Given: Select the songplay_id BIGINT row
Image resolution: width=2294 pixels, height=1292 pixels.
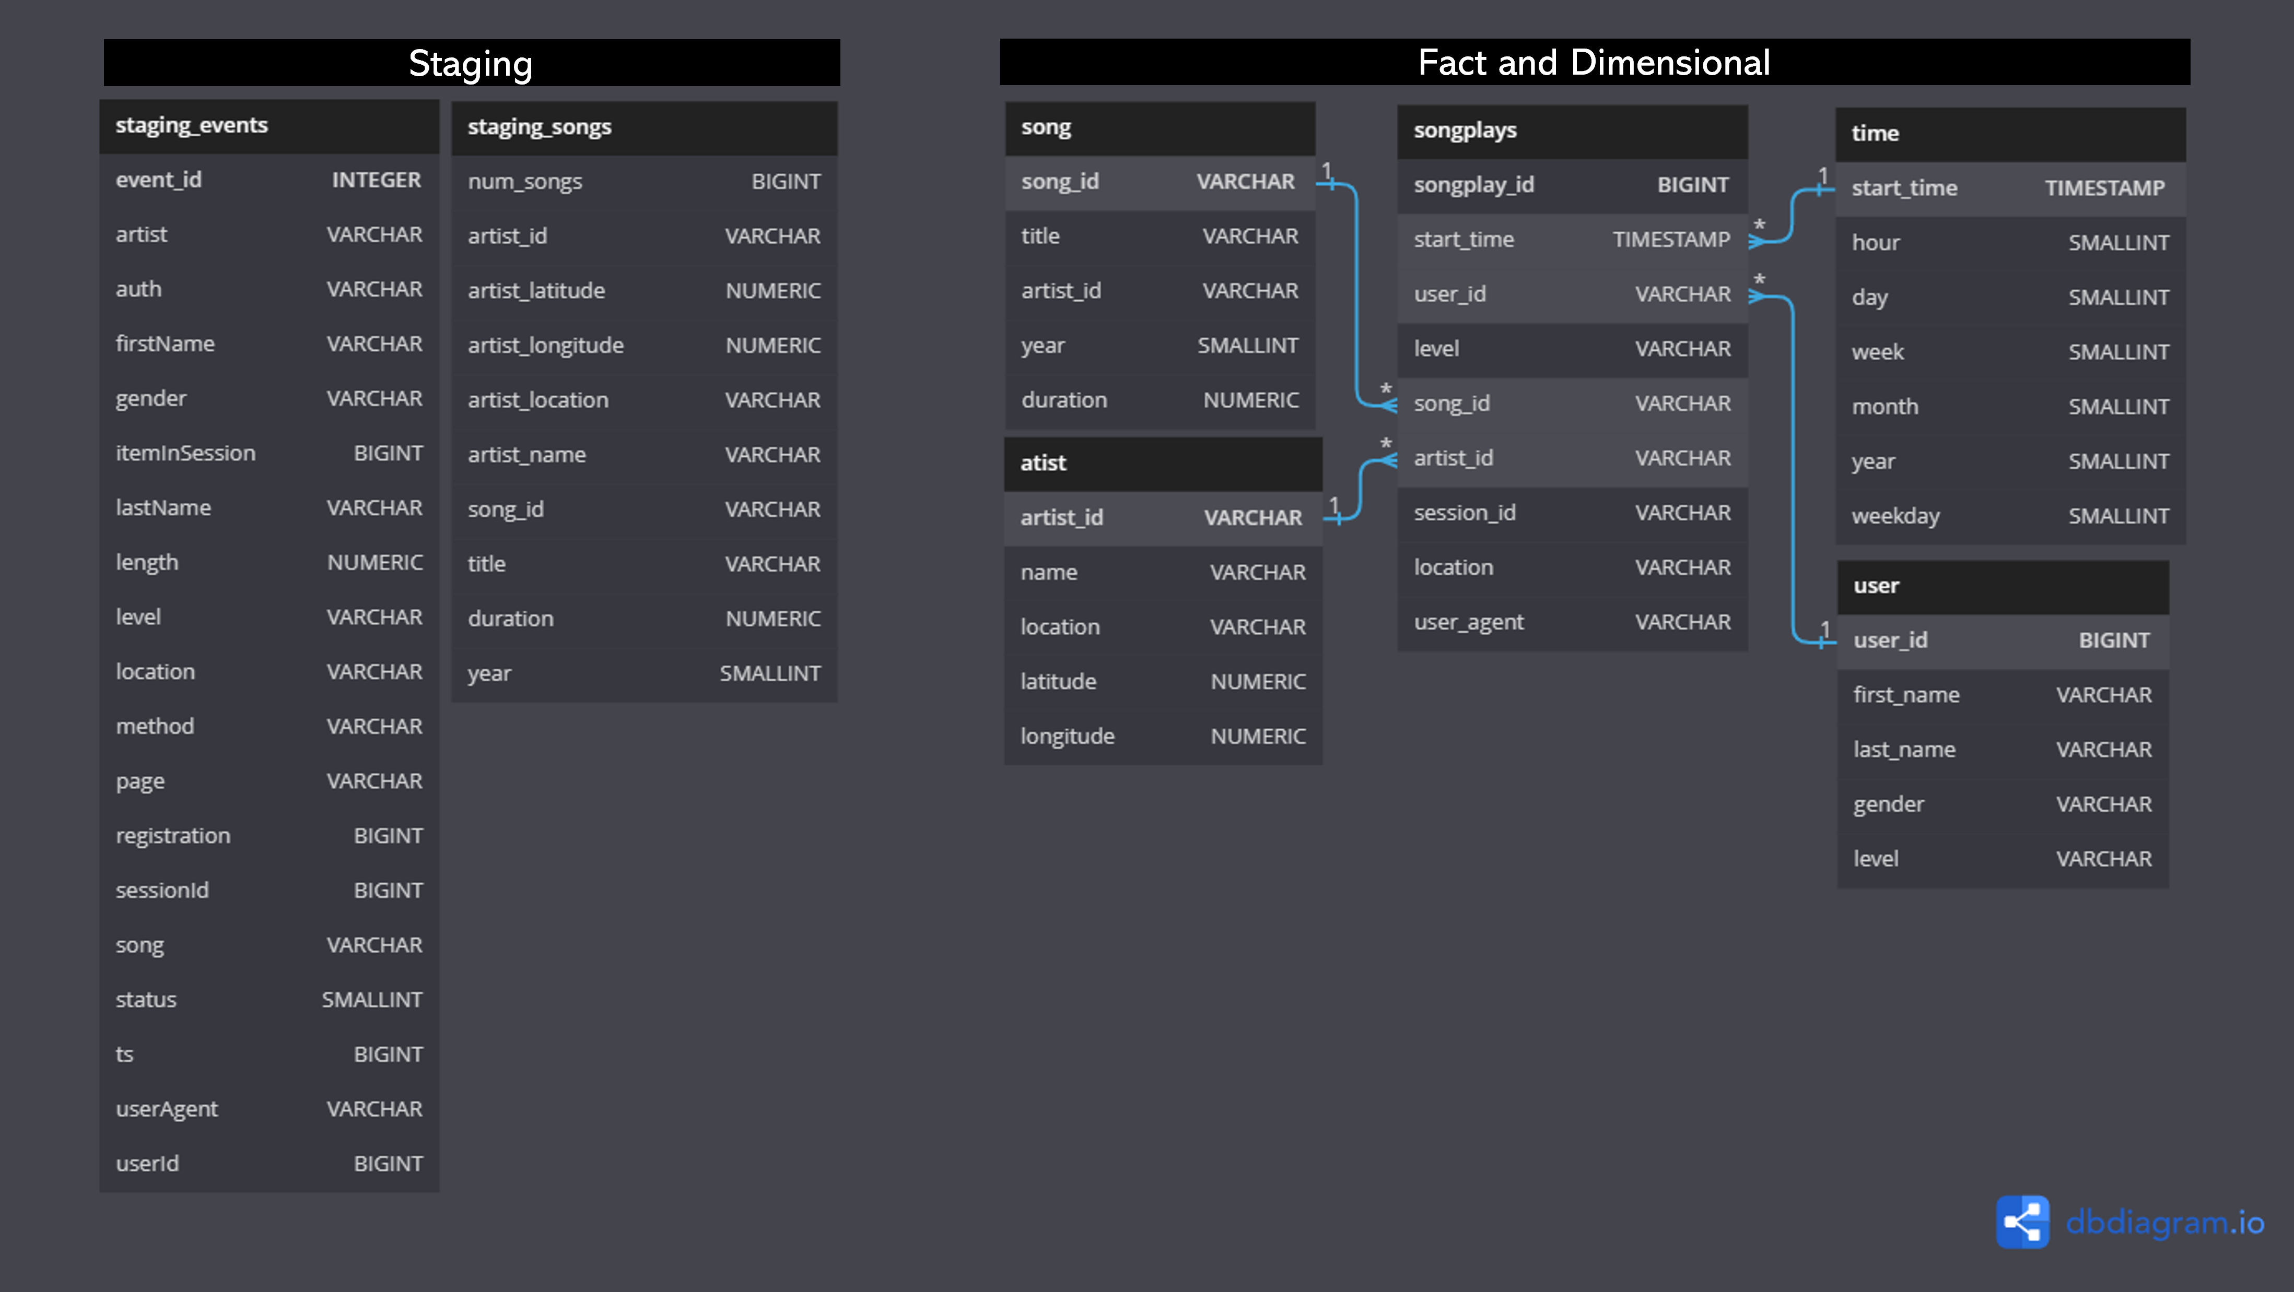Looking at the screenshot, I should pos(1571,185).
